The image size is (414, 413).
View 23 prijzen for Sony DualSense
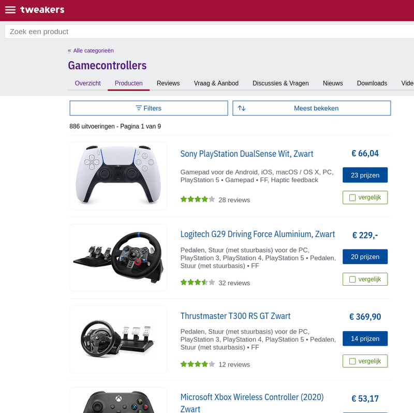pyautogui.click(x=365, y=175)
